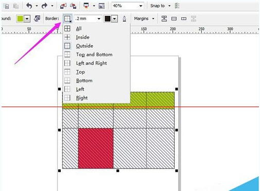This screenshot has height=191, width=260.
Task: Open the green background color swatch
Action: 20,19
